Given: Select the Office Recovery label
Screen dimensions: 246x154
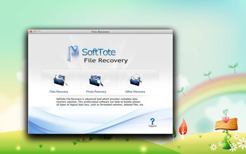Looking at the screenshot, I should [135, 91].
